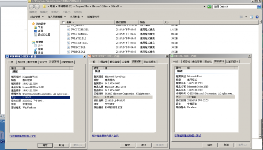
Task: Click the PowerPoint icon in POWERPNT.EXE title bar
Action: pyautogui.click(x=90, y=56)
